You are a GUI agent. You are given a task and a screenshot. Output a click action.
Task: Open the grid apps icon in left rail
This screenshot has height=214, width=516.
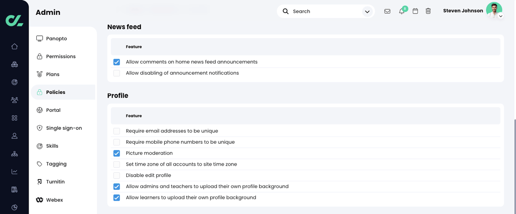click(x=14, y=118)
